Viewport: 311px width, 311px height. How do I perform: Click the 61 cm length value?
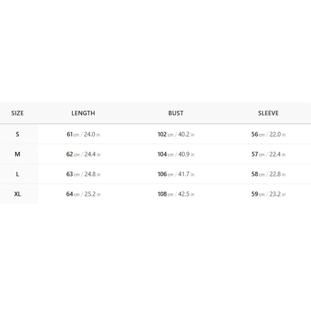point(73,134)
